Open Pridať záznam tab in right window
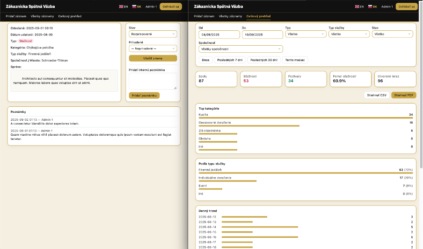 (204, 16)
